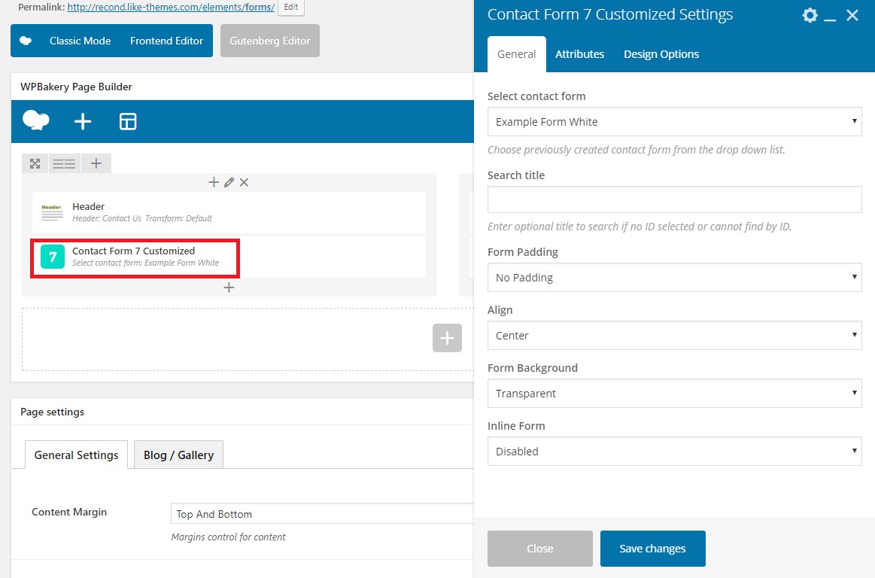Minimize the Contact Form 7 settings panel

click(x=830, y=20)
